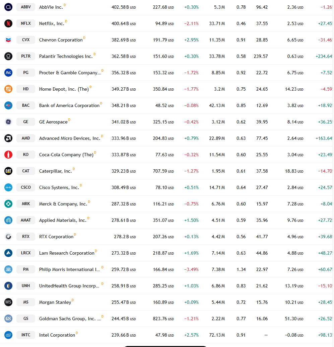Click the Chevron logo icon
Viewport: 334px width, 347px height.
pos(8,40)
